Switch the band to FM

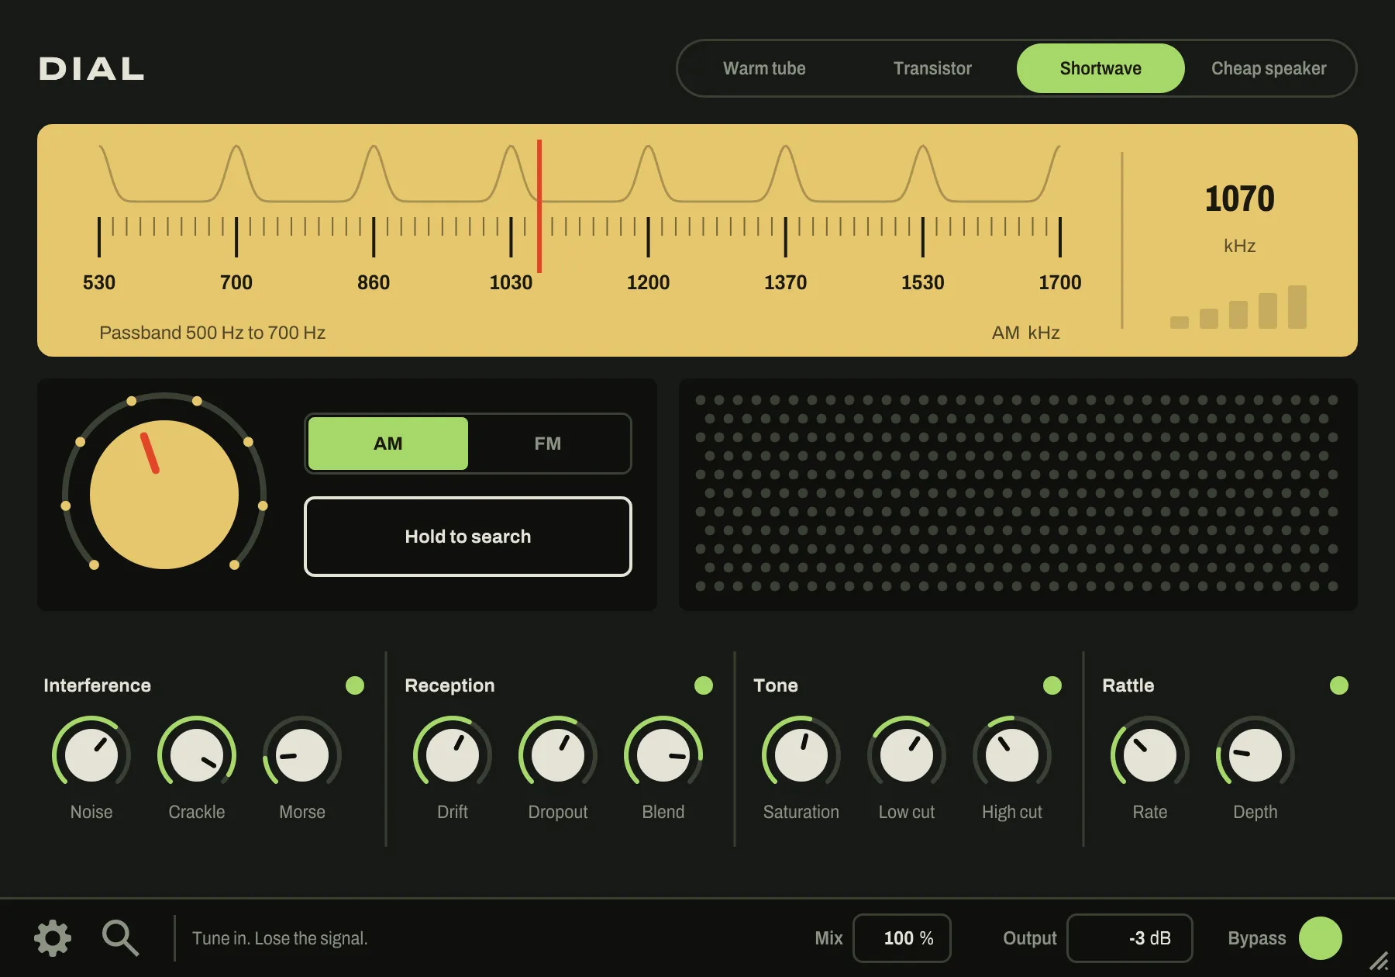(x=548, y=444)
